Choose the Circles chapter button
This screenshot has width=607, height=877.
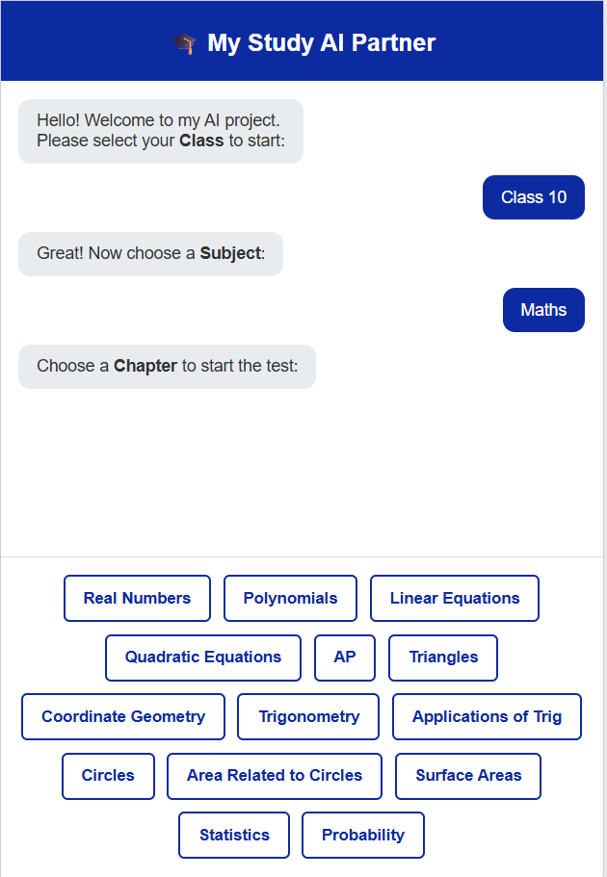click(108, 776)
